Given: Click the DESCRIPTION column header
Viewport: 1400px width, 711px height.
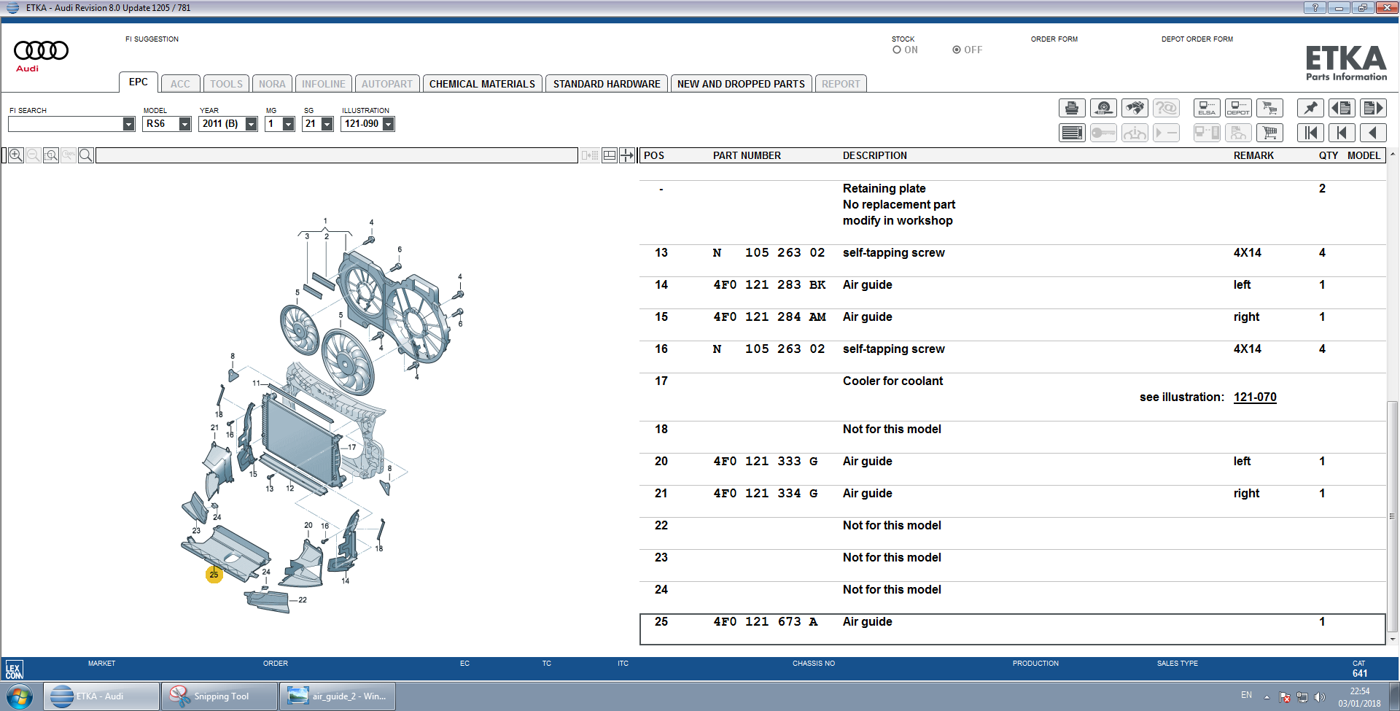Looking at the screenshot, I should coord(875,155).
